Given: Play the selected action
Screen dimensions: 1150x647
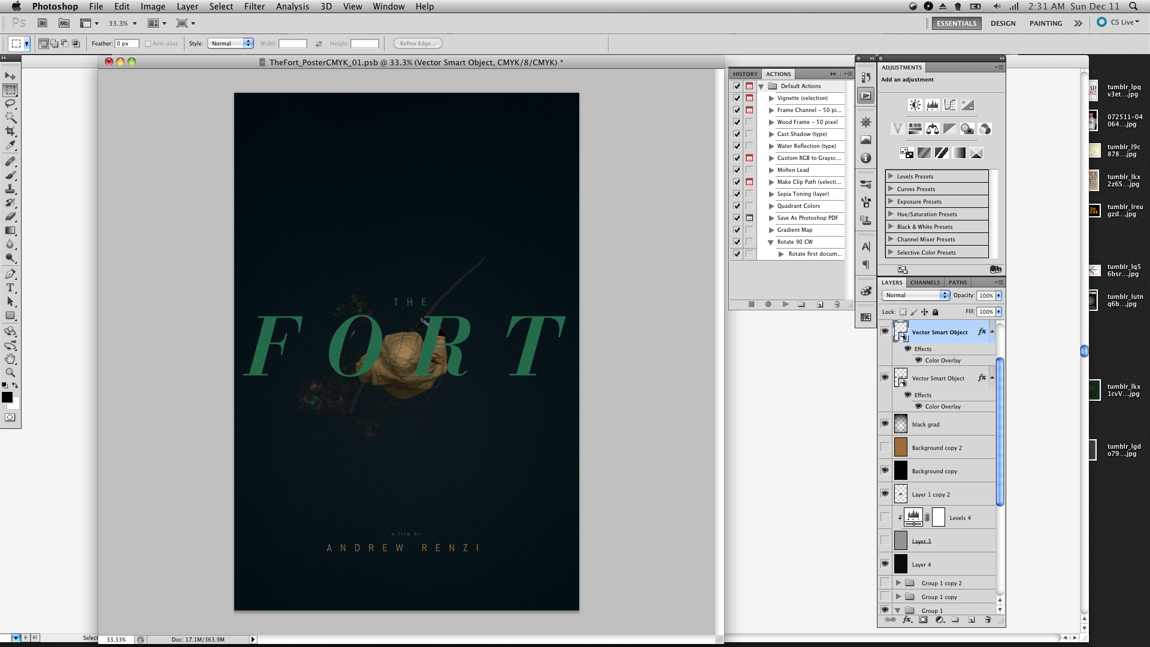Looking at the screenshot, I should 785,304.
